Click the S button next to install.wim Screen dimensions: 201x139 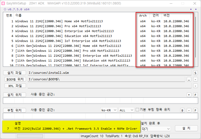pyautogui.click(x=195, y=73)
